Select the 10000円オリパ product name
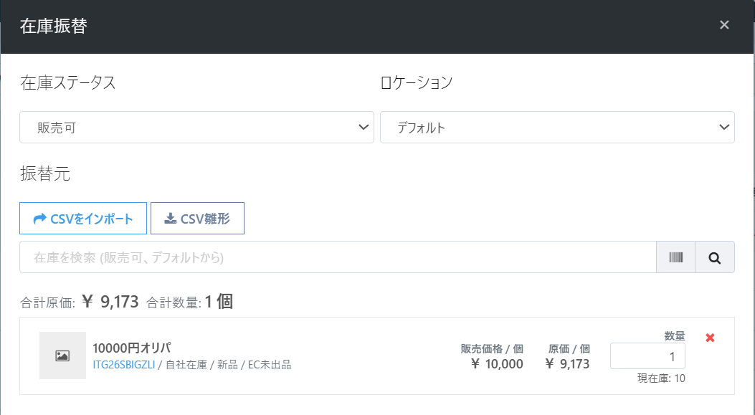Viewport: 755px width, 415px height. pos(131,348)
